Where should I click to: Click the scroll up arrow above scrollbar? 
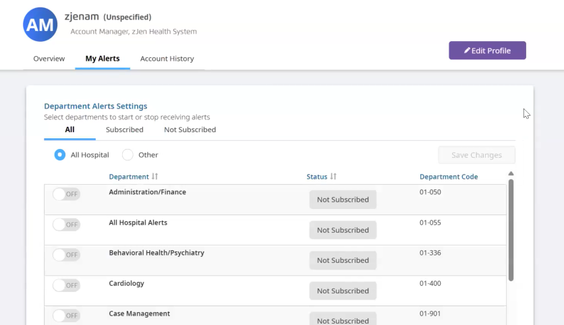[511, 174]
